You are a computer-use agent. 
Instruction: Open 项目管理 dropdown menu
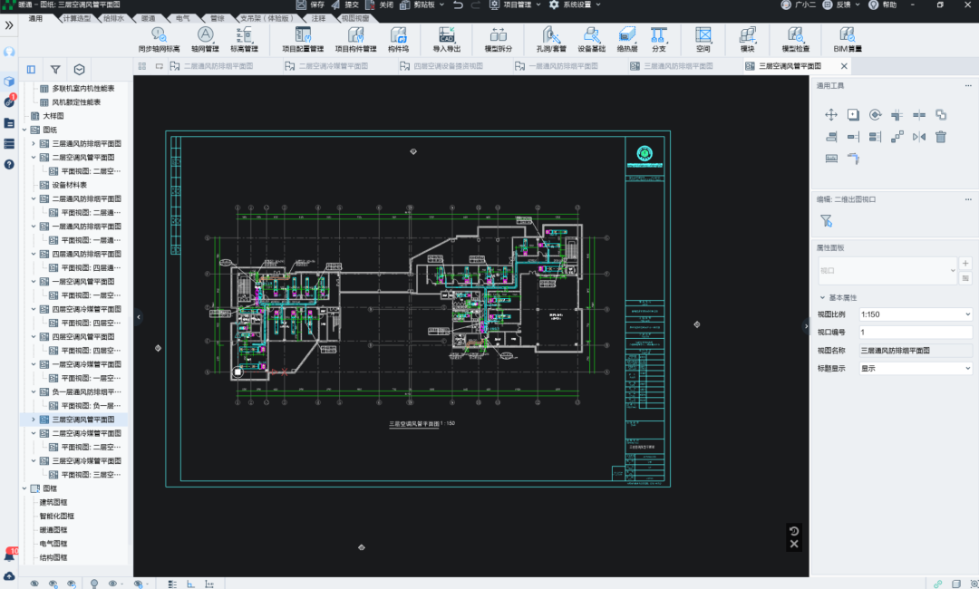pyautogui.click(x=515, y=5)
